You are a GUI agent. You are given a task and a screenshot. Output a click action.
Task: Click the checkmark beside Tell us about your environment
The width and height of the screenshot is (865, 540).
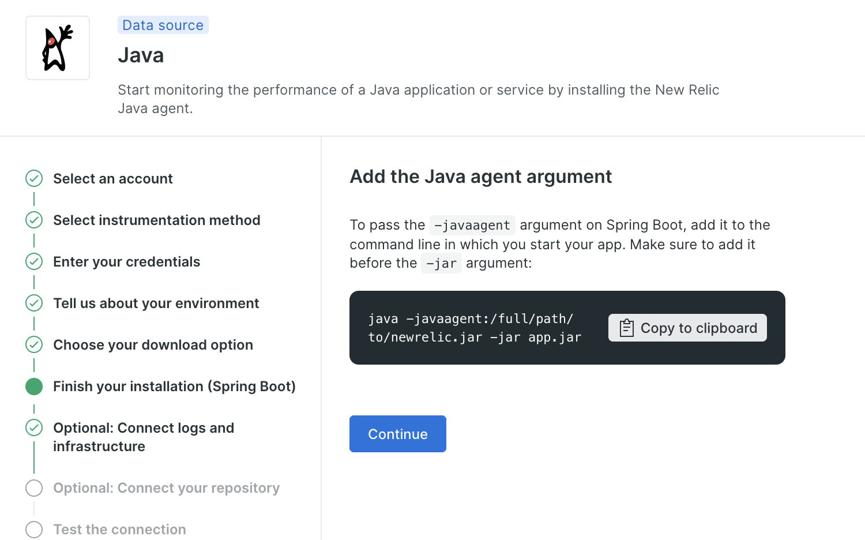tap(34, 303)
